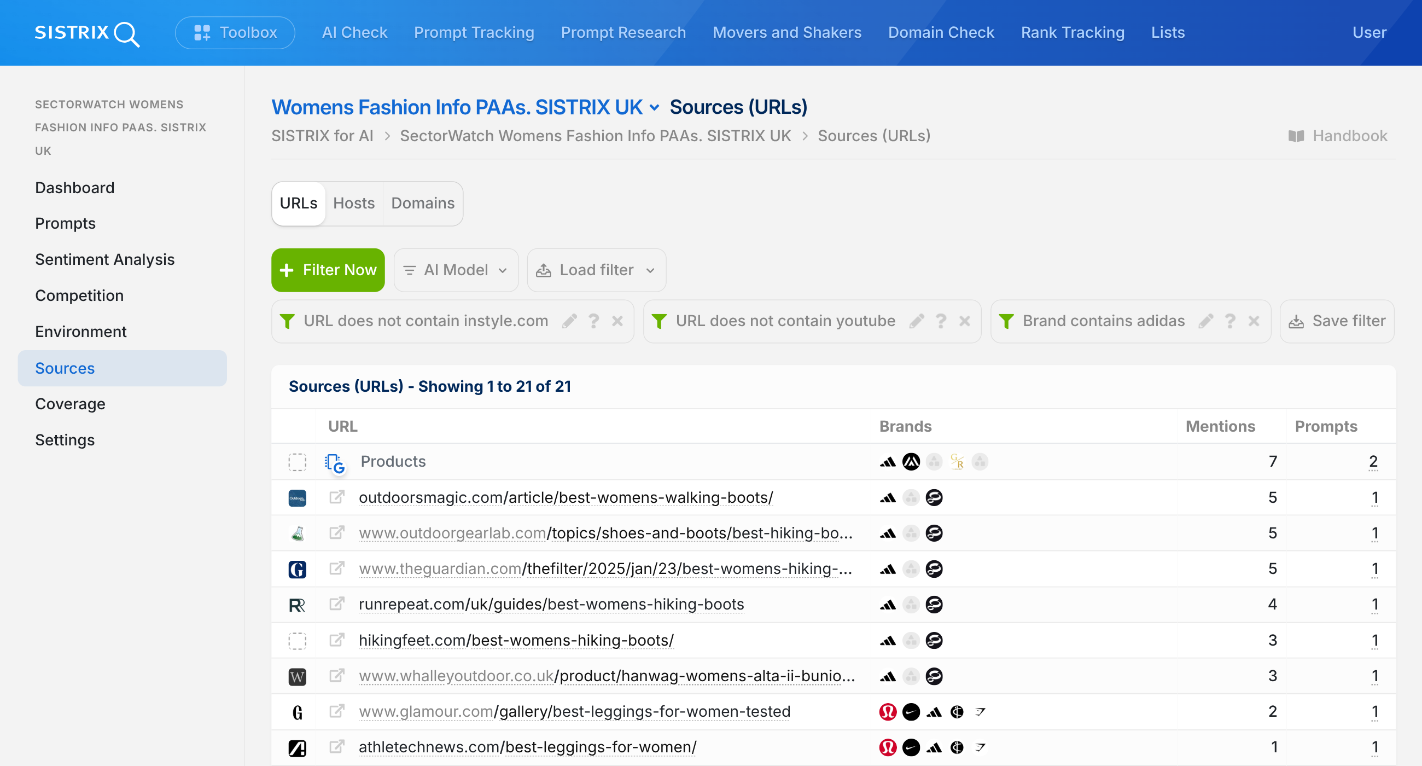Image resolution: width=1422 pixels, height=766 pixels.
Task: Click prompts count 2 in Products row
Action: pyautogui.click(x=1373, y=462)
